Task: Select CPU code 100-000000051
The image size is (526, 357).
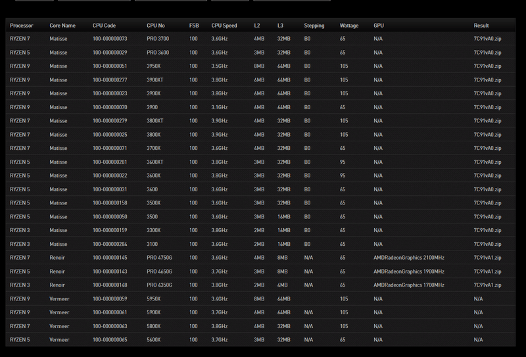Action: [x=110, y=66]
